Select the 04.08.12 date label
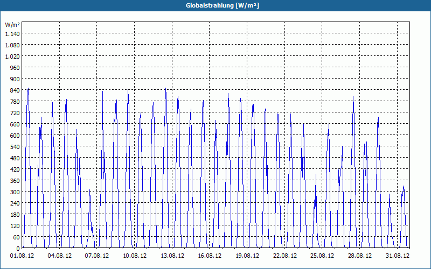This screenshot has width=431, height=269. 60,256
